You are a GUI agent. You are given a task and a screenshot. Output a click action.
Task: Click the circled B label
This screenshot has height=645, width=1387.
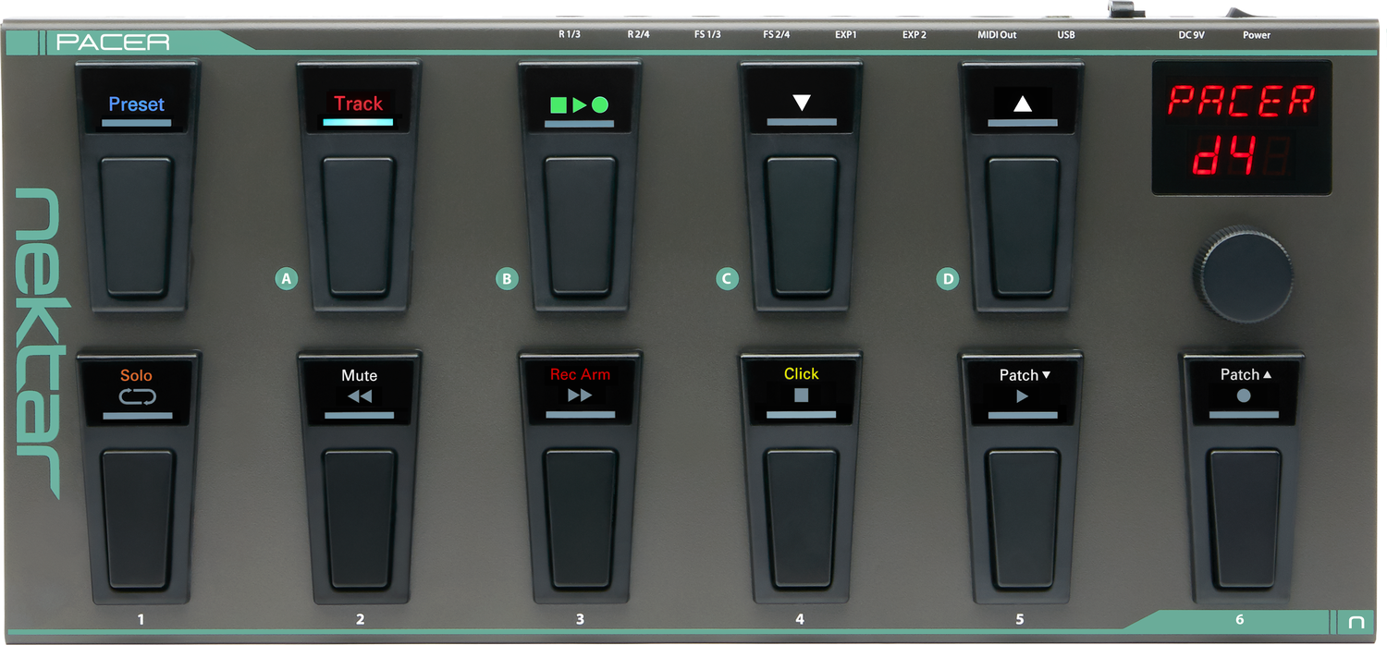pos(507,278)
